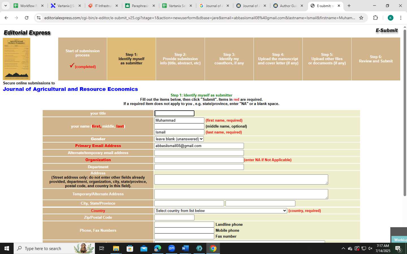Bookmark this page with the star icon

361,18
